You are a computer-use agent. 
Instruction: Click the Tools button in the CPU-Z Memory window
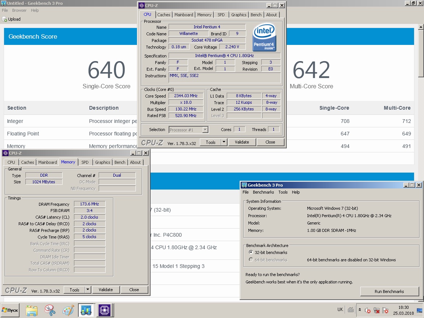click(74, 290)
